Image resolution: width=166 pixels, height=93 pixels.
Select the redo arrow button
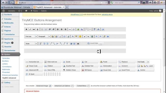pos(100,36)
